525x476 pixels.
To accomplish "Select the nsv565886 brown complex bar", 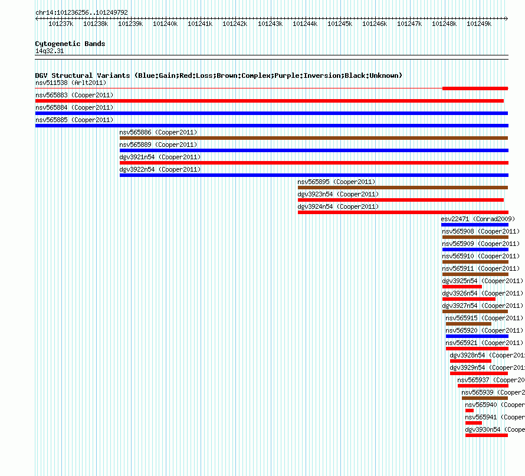I will tap(314, 138).
